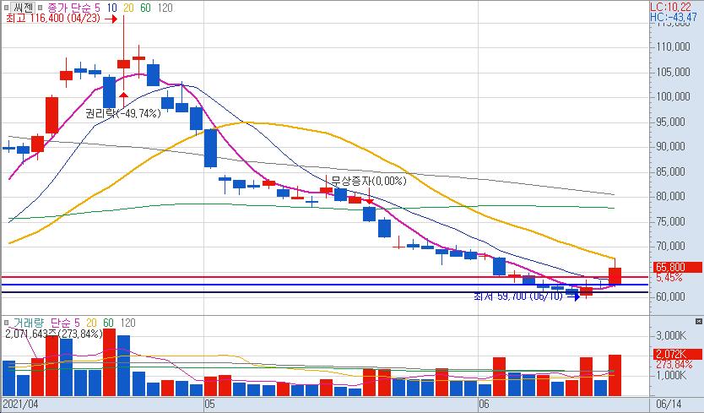This screenshot has height=413, width=704.
Task: Click the 85,000 price axis label
Action: [671, 171]
